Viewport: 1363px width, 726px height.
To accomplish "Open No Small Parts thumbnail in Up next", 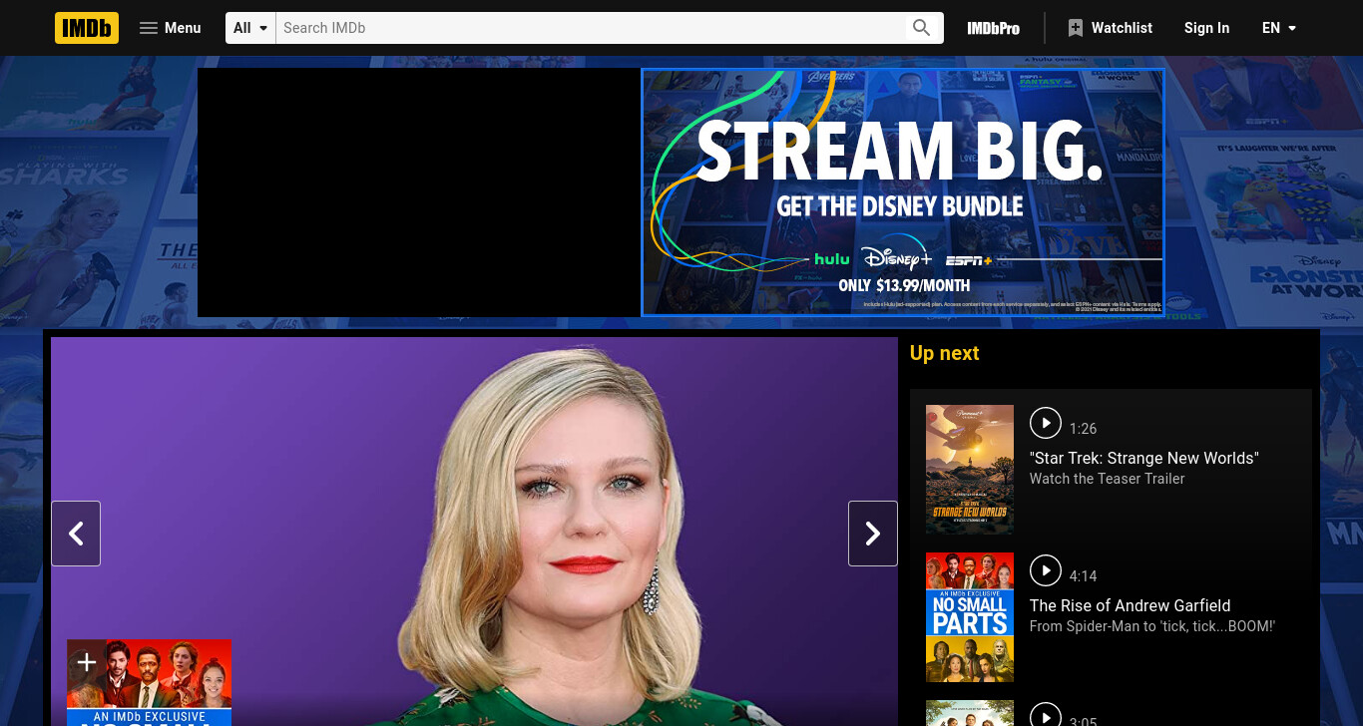I will tap(970, 617).
